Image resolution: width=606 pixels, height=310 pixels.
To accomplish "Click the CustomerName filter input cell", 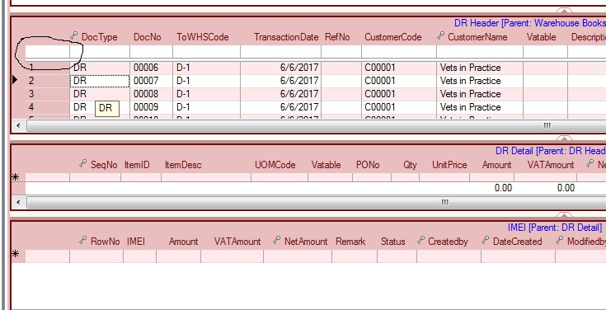I will point(480,51).
